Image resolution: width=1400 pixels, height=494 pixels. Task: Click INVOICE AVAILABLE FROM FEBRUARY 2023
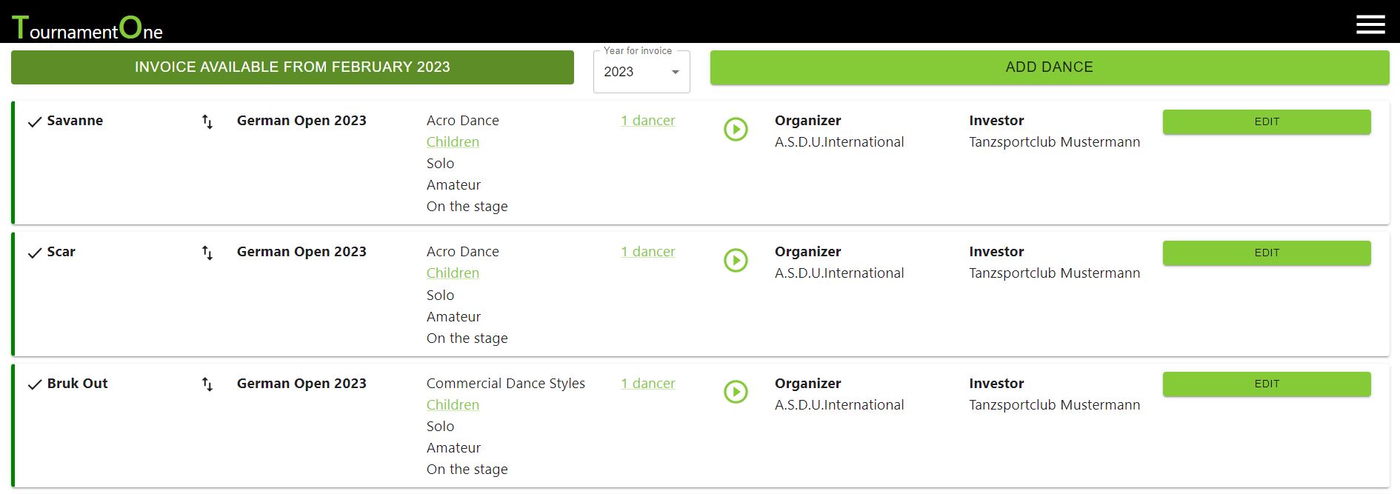292,67
